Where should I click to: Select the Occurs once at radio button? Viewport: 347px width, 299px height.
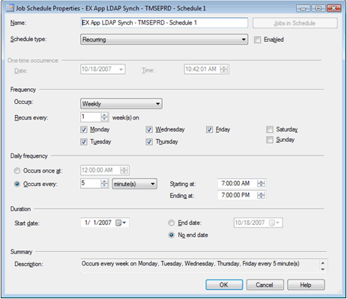click(17, 170)
